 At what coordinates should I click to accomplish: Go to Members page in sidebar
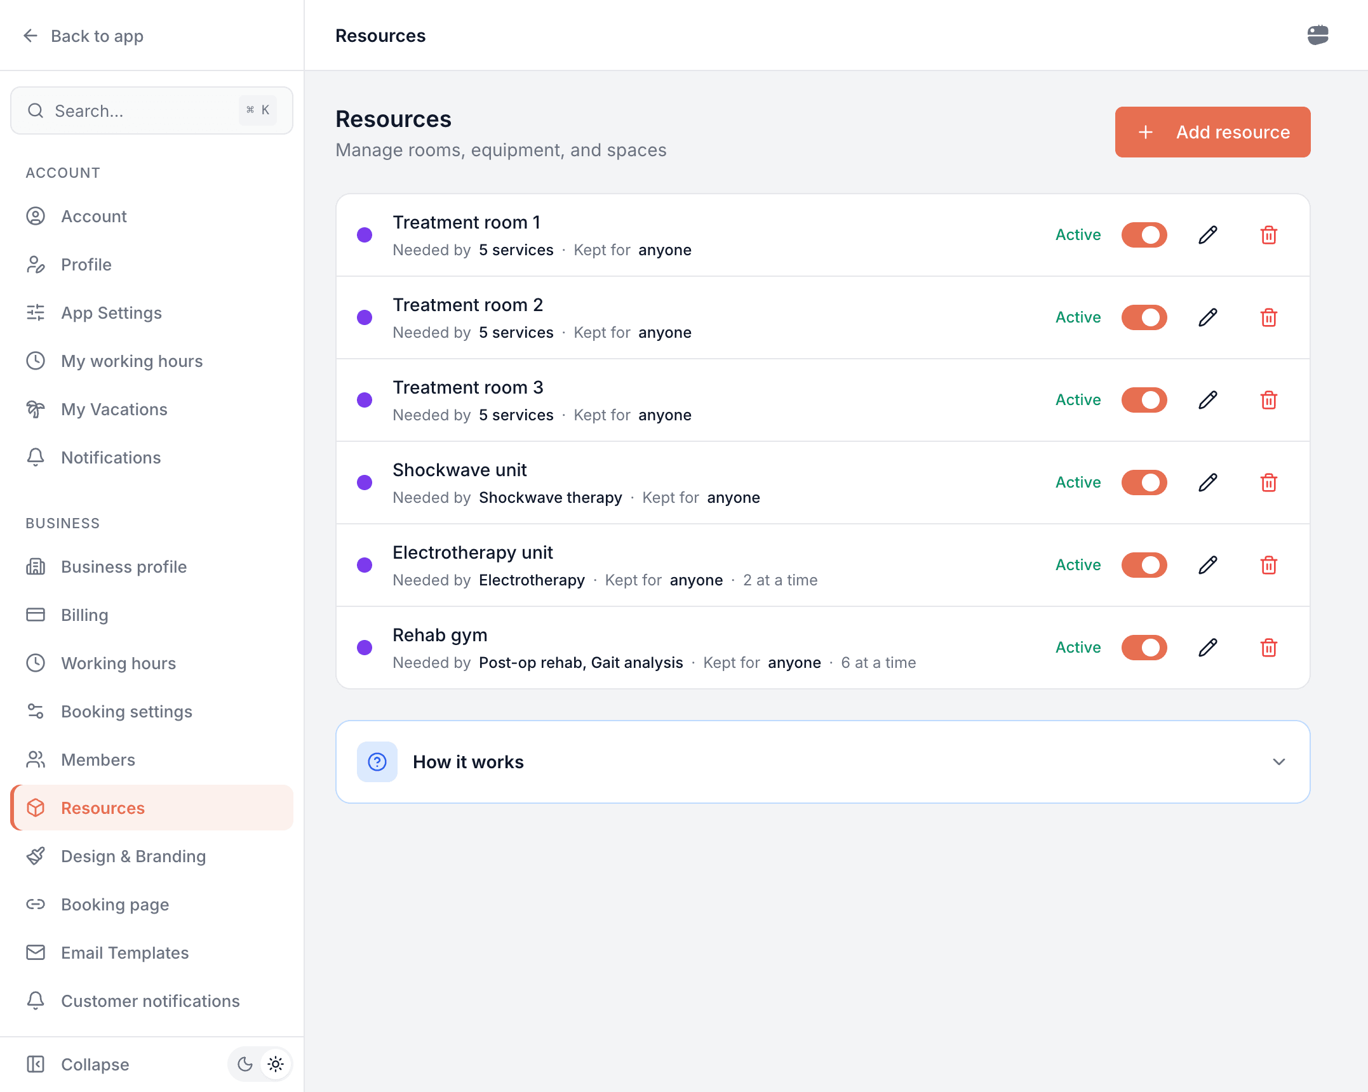coord(152,760)
